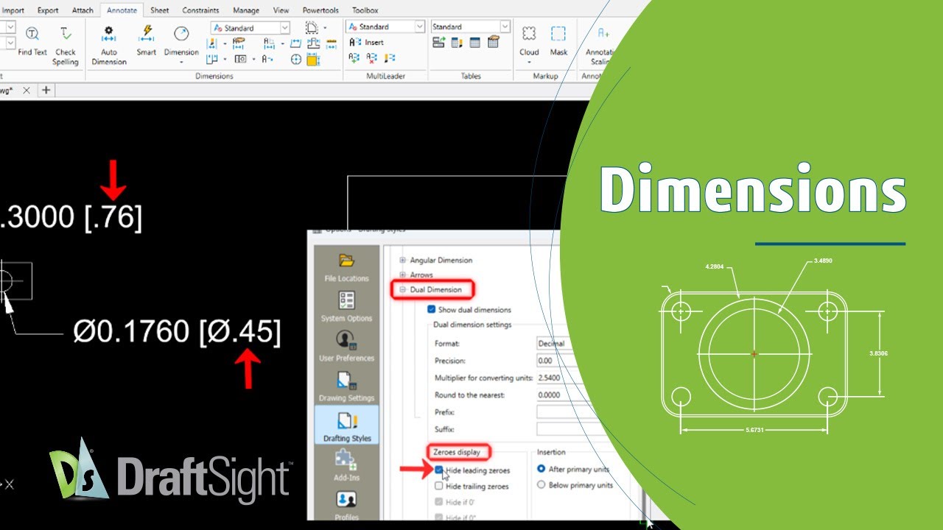Run Check Spelling
This screenshot has width=943, height=530.
66,46
